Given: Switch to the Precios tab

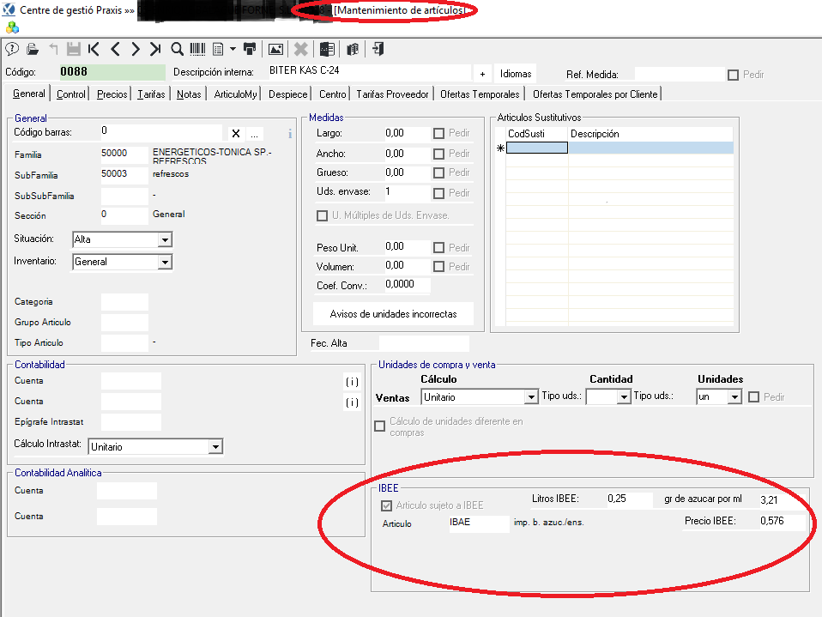Looking at the screenshot, I should tap(112, 94).
